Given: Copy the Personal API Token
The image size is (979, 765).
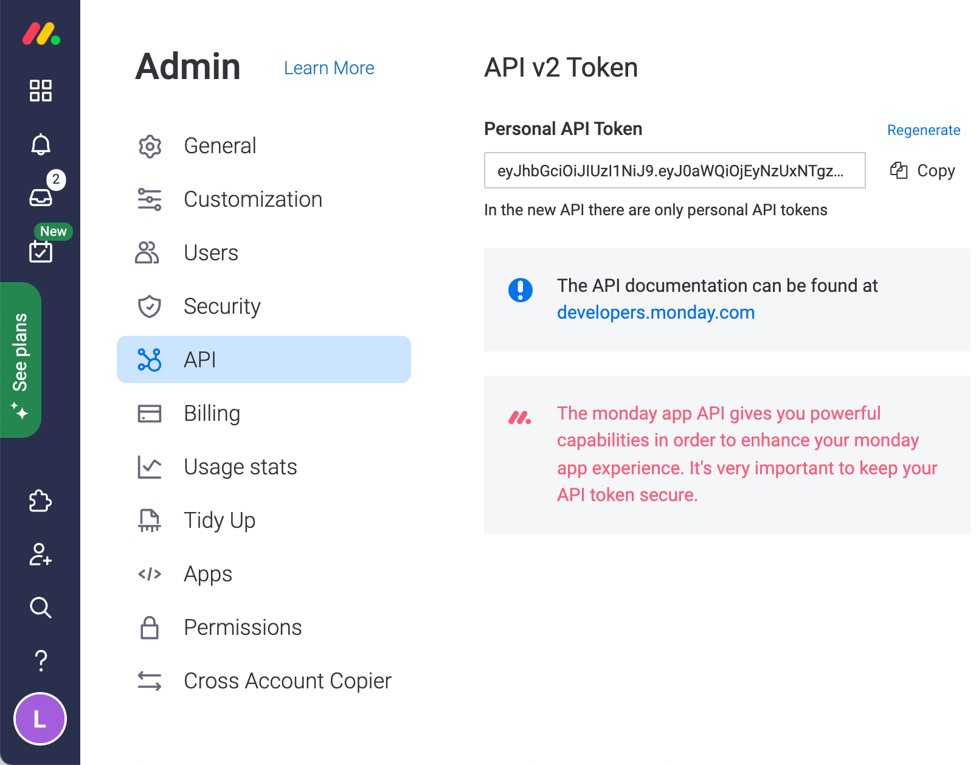Looking at the screenshot, I should 921,171.
